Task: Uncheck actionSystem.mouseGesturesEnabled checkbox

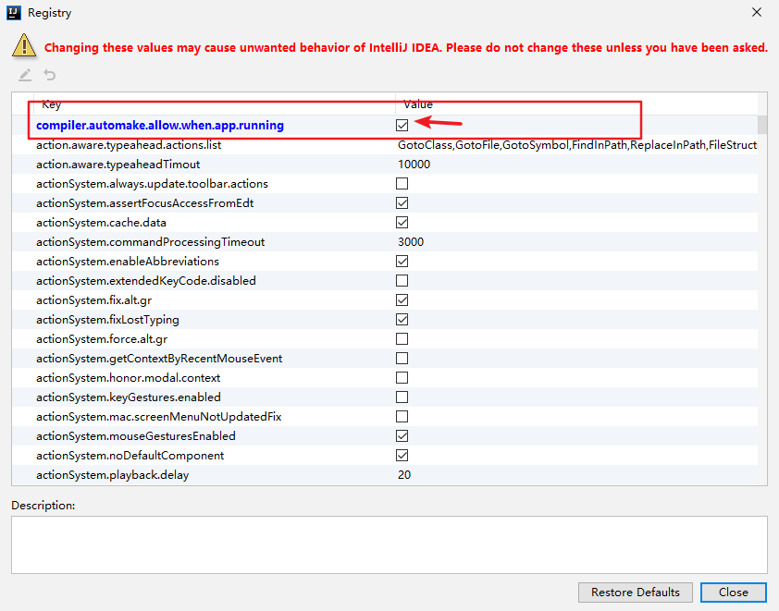Action: coord(402,435)
